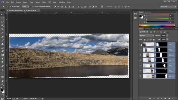Viewport: 178px width, 100px height.
Task: Open the Filter menu
Action: point(44,2)
